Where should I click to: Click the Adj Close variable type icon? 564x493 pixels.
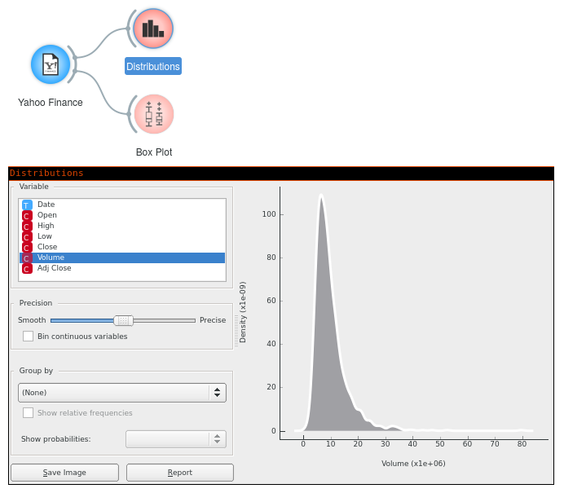point(28,268)
